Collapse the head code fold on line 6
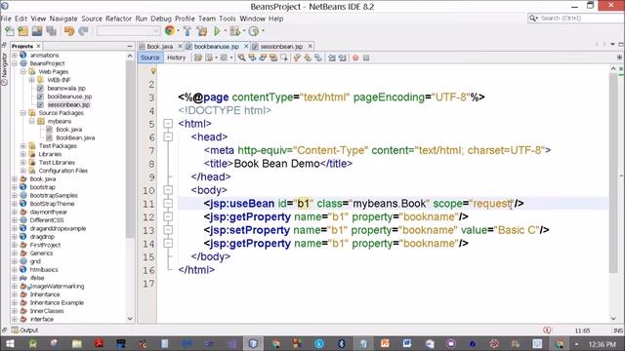 coord(168,136)
